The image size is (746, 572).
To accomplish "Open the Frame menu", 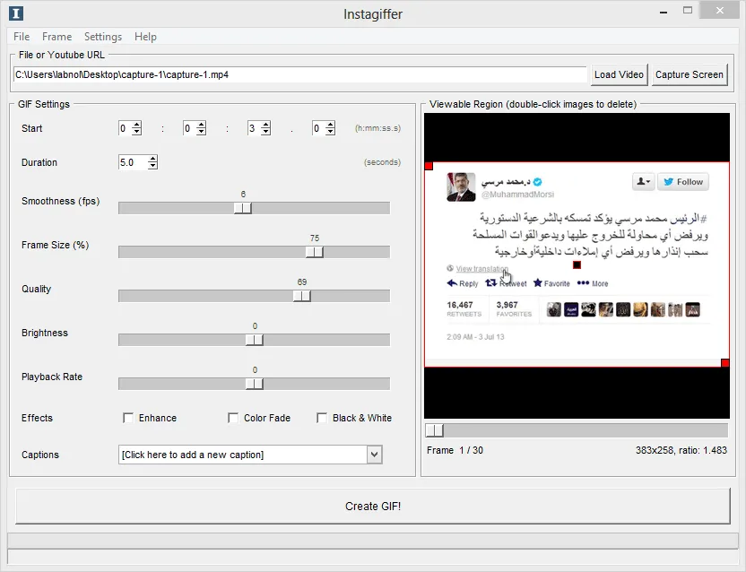I will (x=56, y=37).
